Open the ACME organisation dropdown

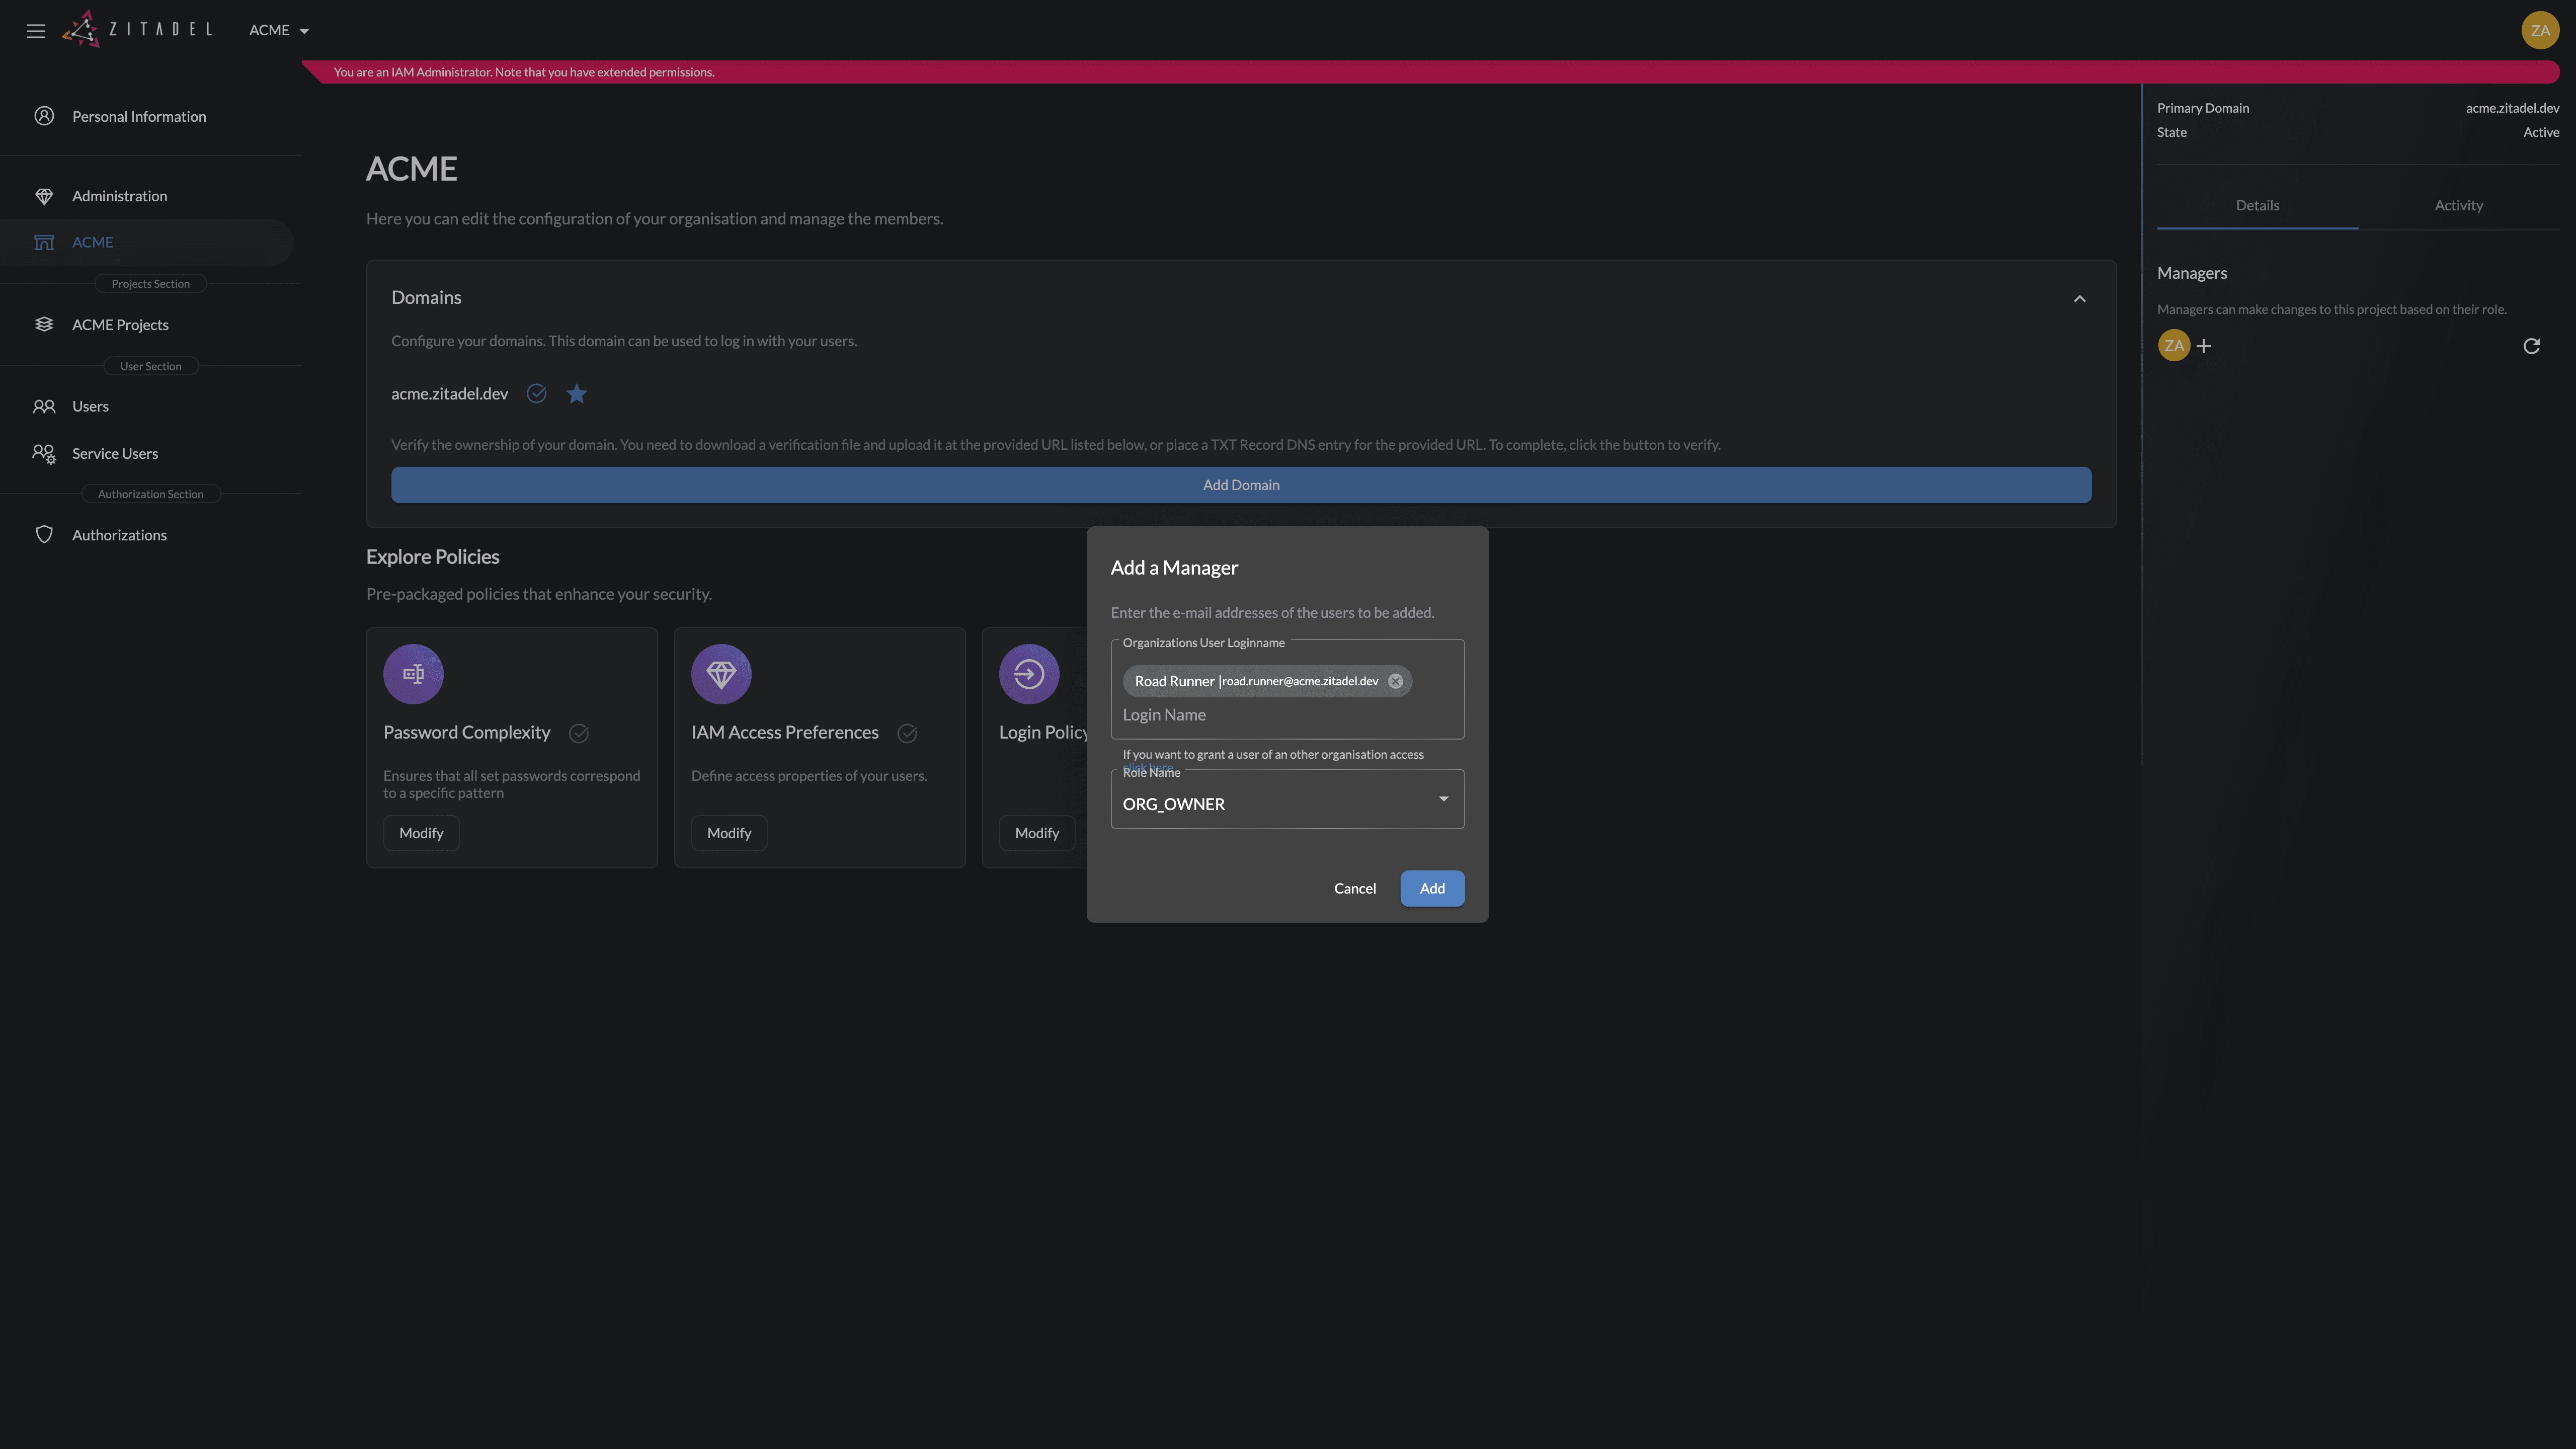(279, 30)
